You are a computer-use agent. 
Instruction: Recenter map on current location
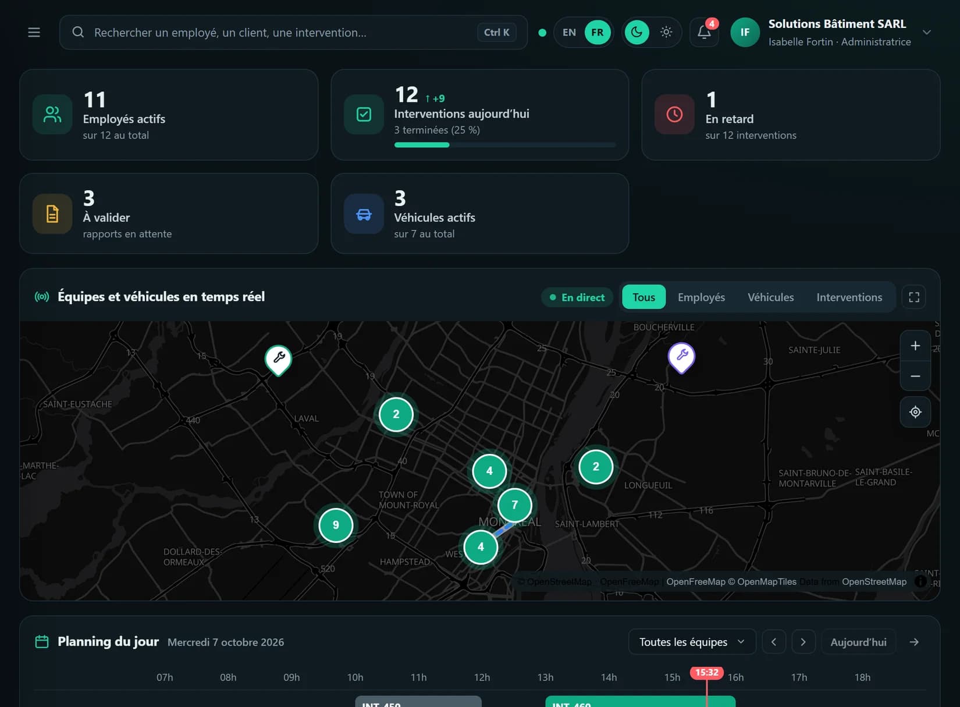(915, 412)
